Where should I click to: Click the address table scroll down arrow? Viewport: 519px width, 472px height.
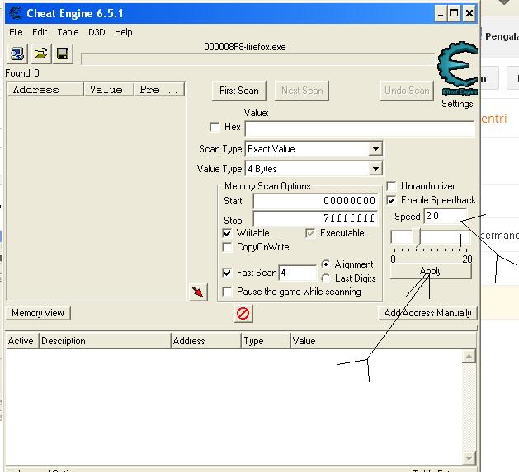(x=469, y=458)
